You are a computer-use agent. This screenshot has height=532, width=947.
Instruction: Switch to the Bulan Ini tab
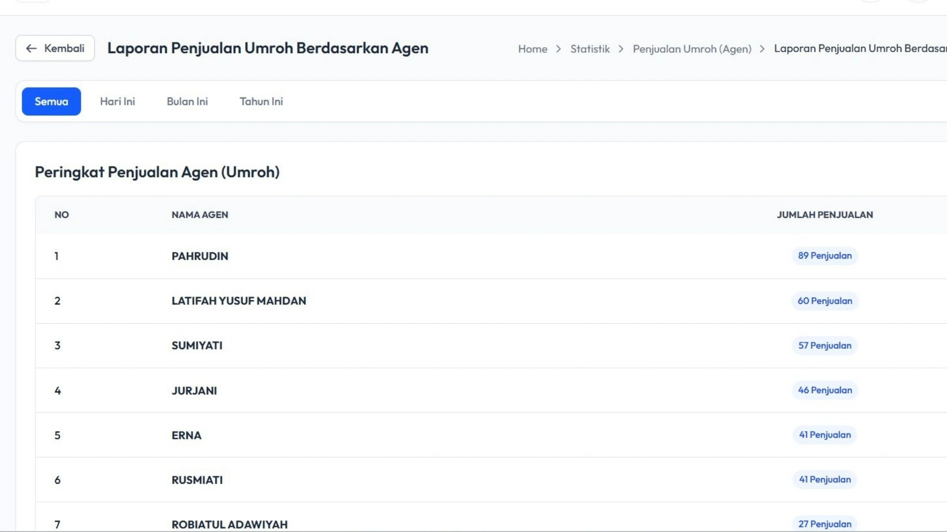point(187,101)
